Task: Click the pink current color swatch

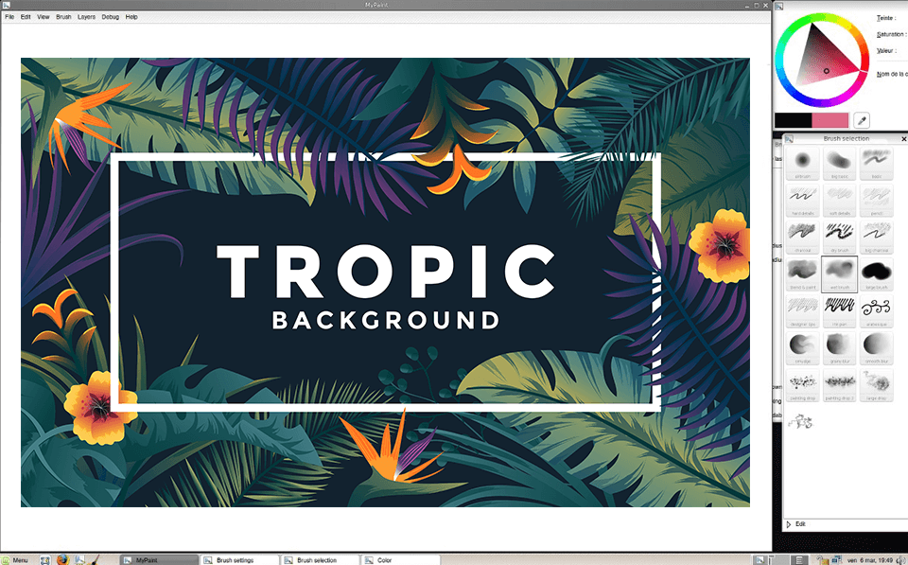Action: click(x=829, y=120)
